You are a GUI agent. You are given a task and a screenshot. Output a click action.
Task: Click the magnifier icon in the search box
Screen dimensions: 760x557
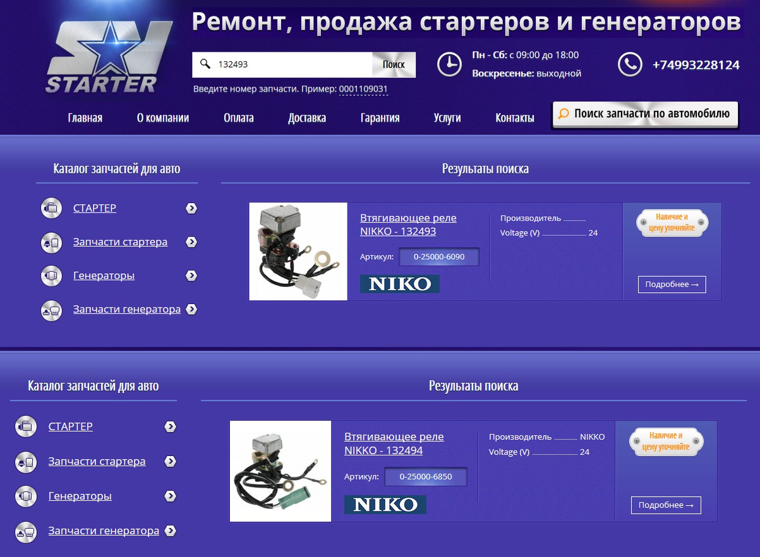[x=205, y=64]
